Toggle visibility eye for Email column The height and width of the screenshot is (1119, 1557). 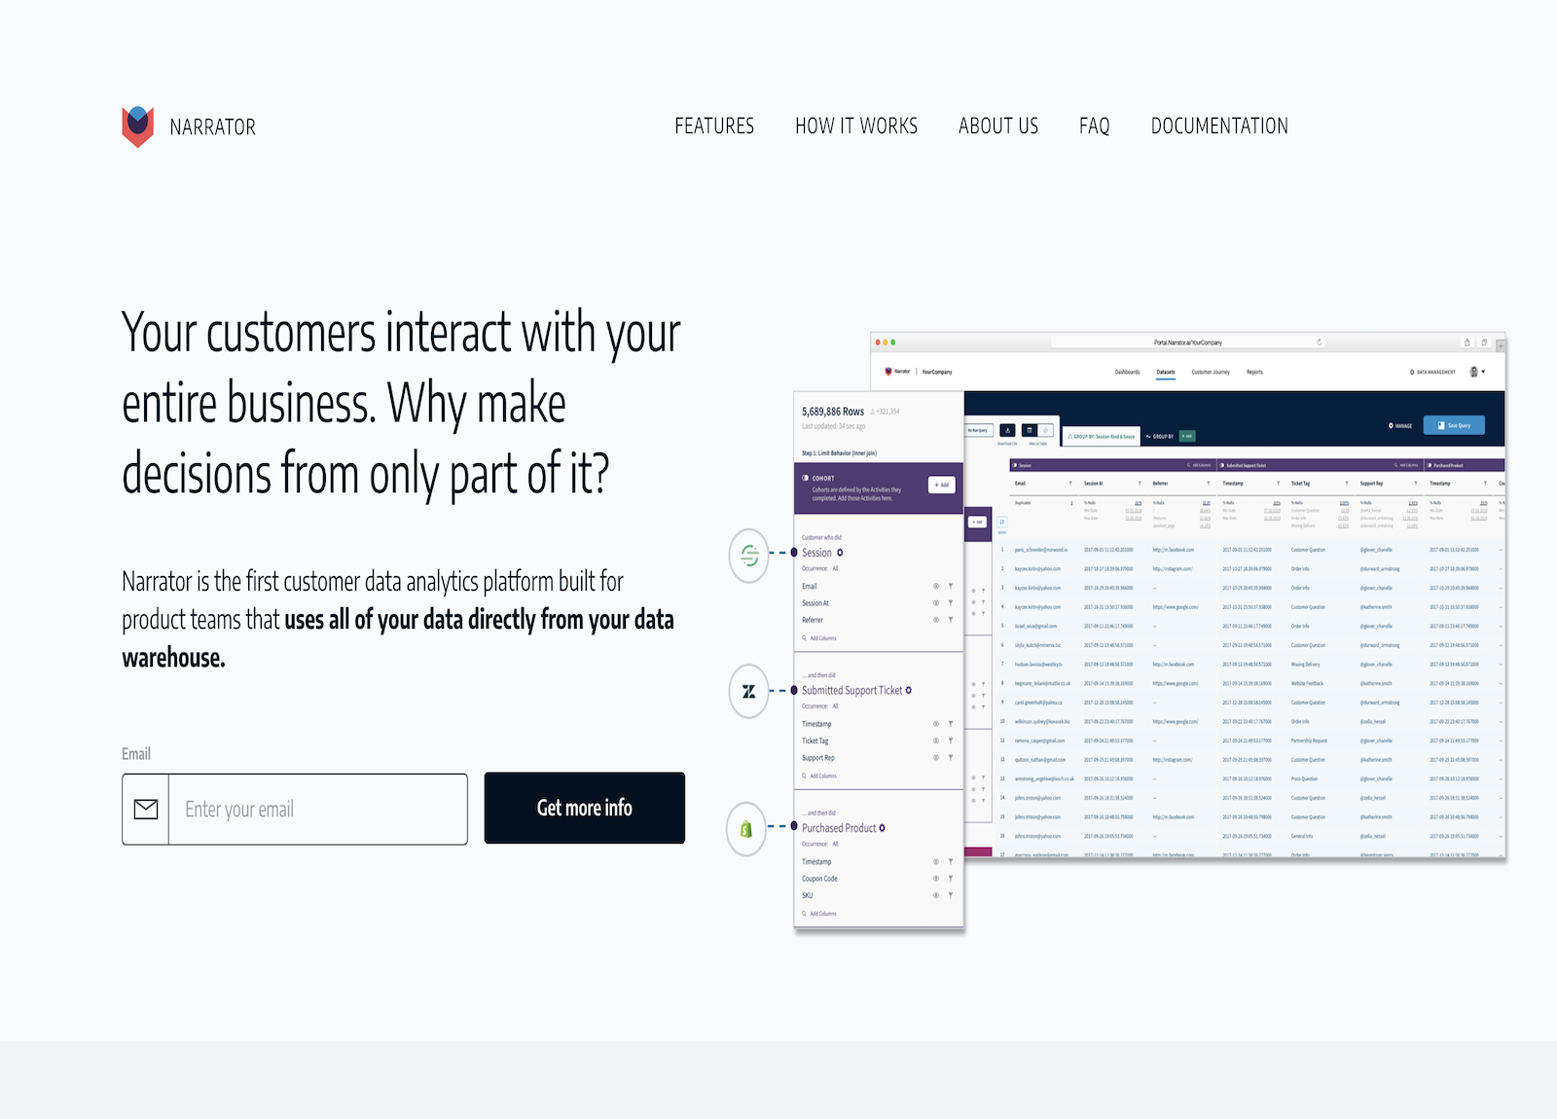pyautogui.click(x=936, y=586)
